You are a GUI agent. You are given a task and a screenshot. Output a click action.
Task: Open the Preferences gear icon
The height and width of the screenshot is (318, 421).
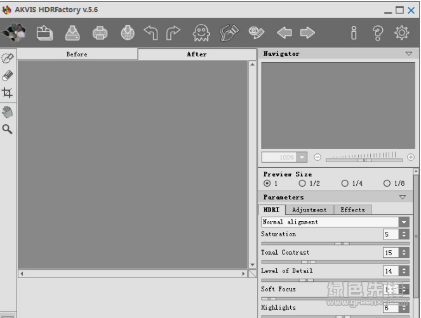pos(402,33)
